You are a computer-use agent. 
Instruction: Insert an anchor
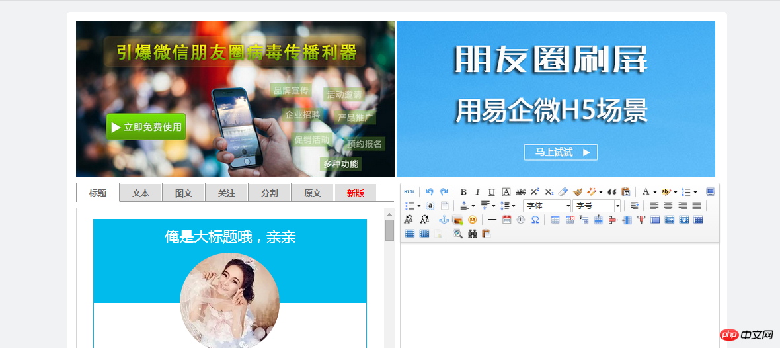444,220
